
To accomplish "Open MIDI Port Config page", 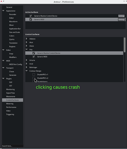I will [x=16, y=64].
